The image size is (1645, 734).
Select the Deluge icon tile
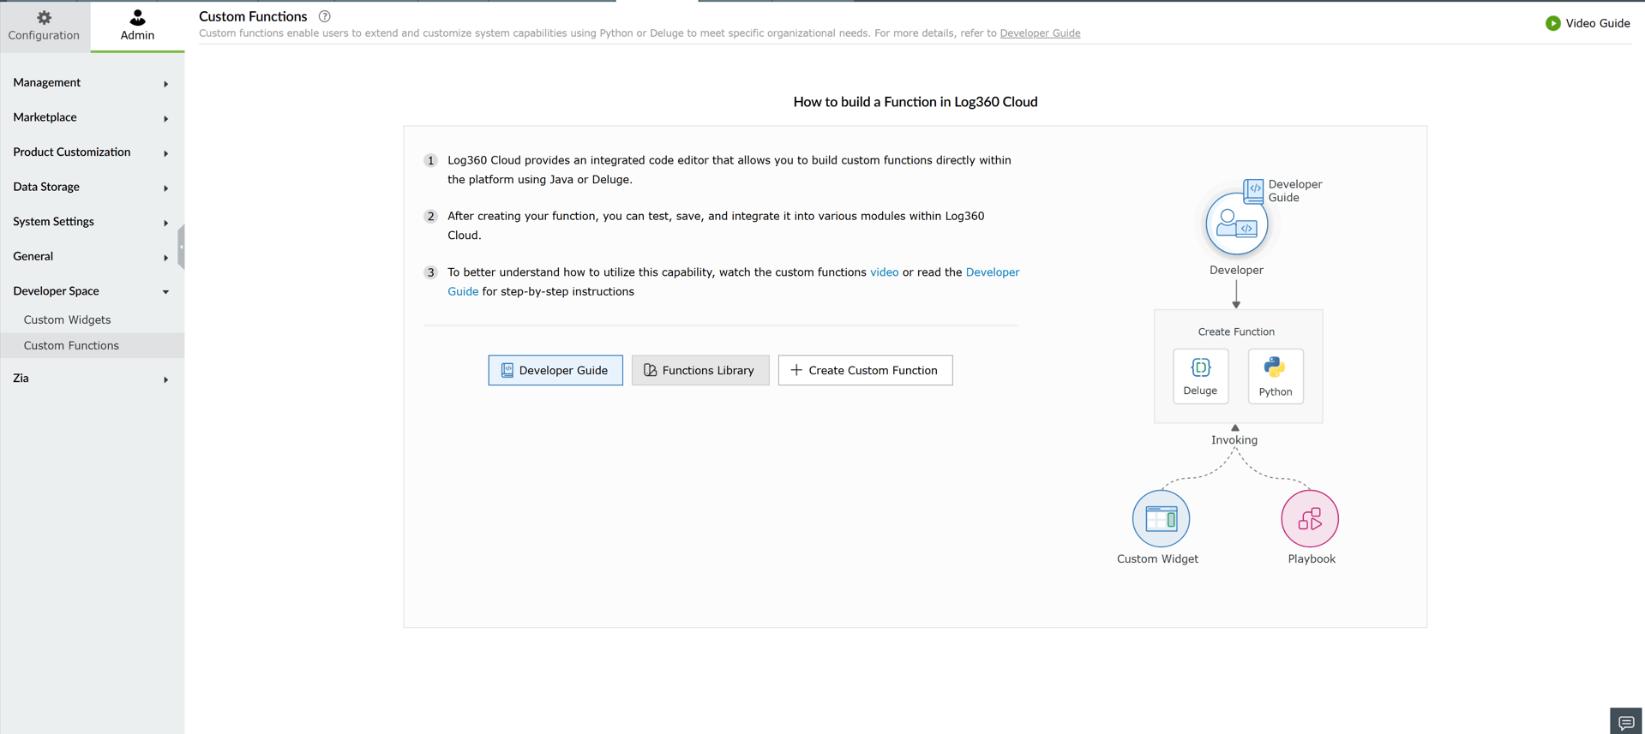[x=1200, y=376]
